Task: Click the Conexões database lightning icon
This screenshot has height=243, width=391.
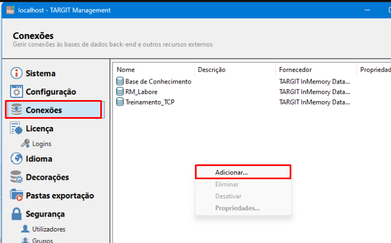Action: click(17, 110)
